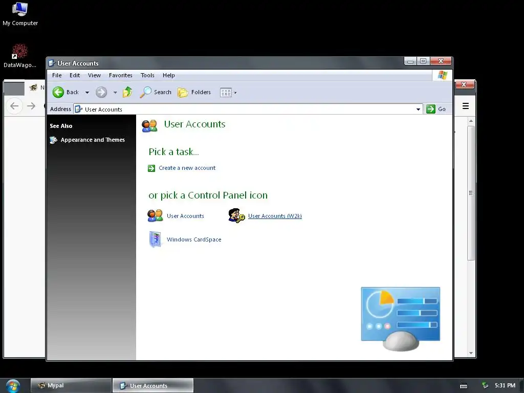Maximize the User Accounts window
The image size is (524, 393).
click(x=423, y=61)
